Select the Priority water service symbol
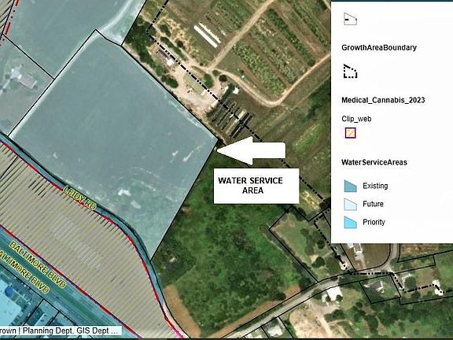The width and height of the screenshot is (453, 340). coord(350,222)
